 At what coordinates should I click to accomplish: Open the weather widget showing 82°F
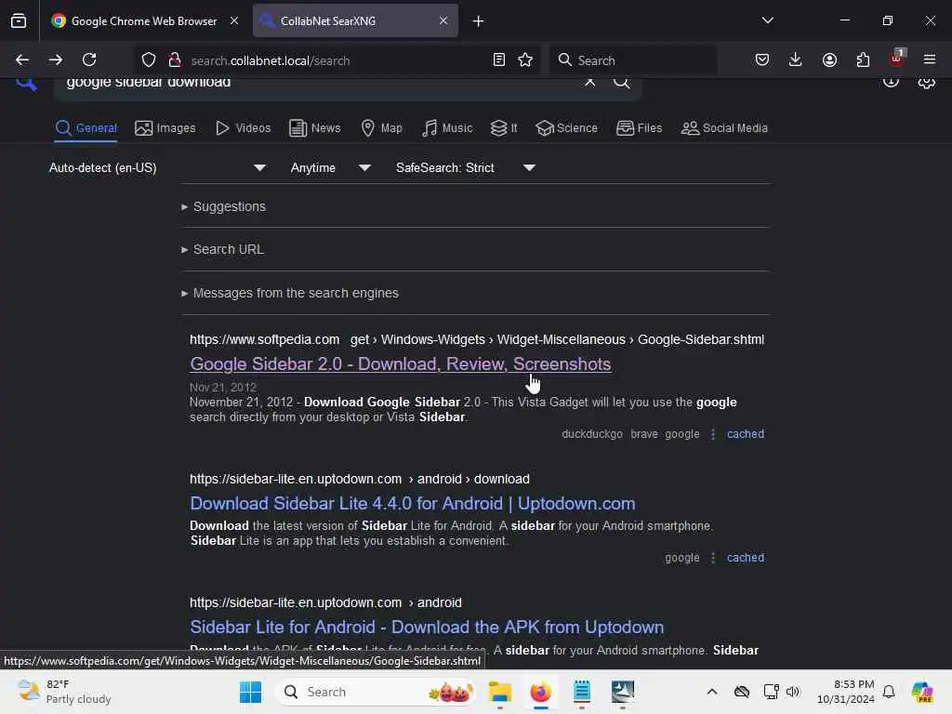[x=64, y=692]
